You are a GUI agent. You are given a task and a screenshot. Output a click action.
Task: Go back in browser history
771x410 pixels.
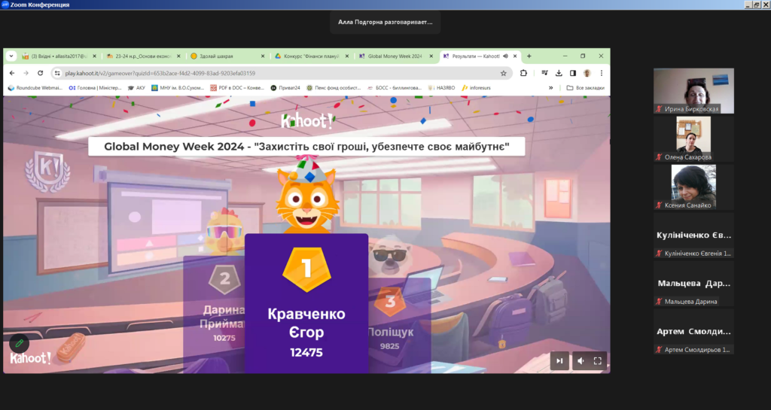click(x=12, y=73)
